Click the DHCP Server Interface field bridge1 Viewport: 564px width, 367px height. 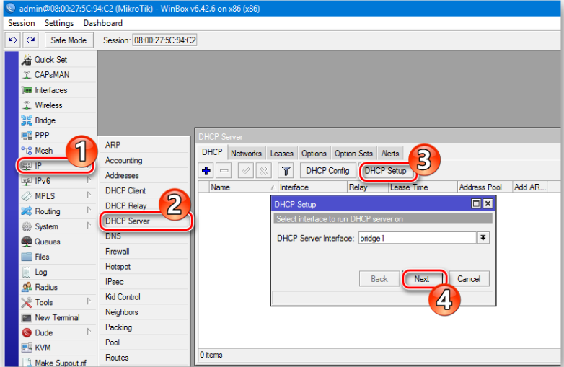[418, 238]
